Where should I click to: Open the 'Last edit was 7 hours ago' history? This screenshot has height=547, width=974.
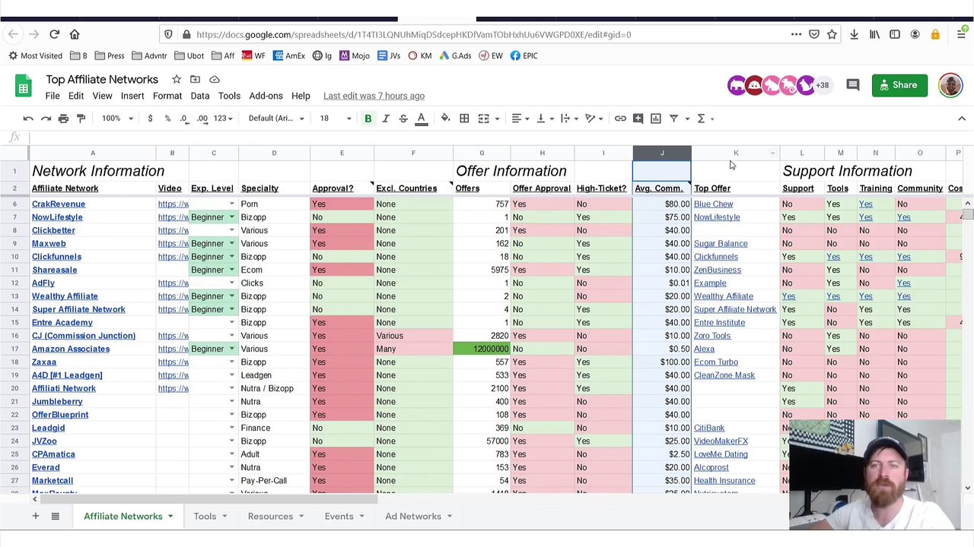[x=374, y=96]
